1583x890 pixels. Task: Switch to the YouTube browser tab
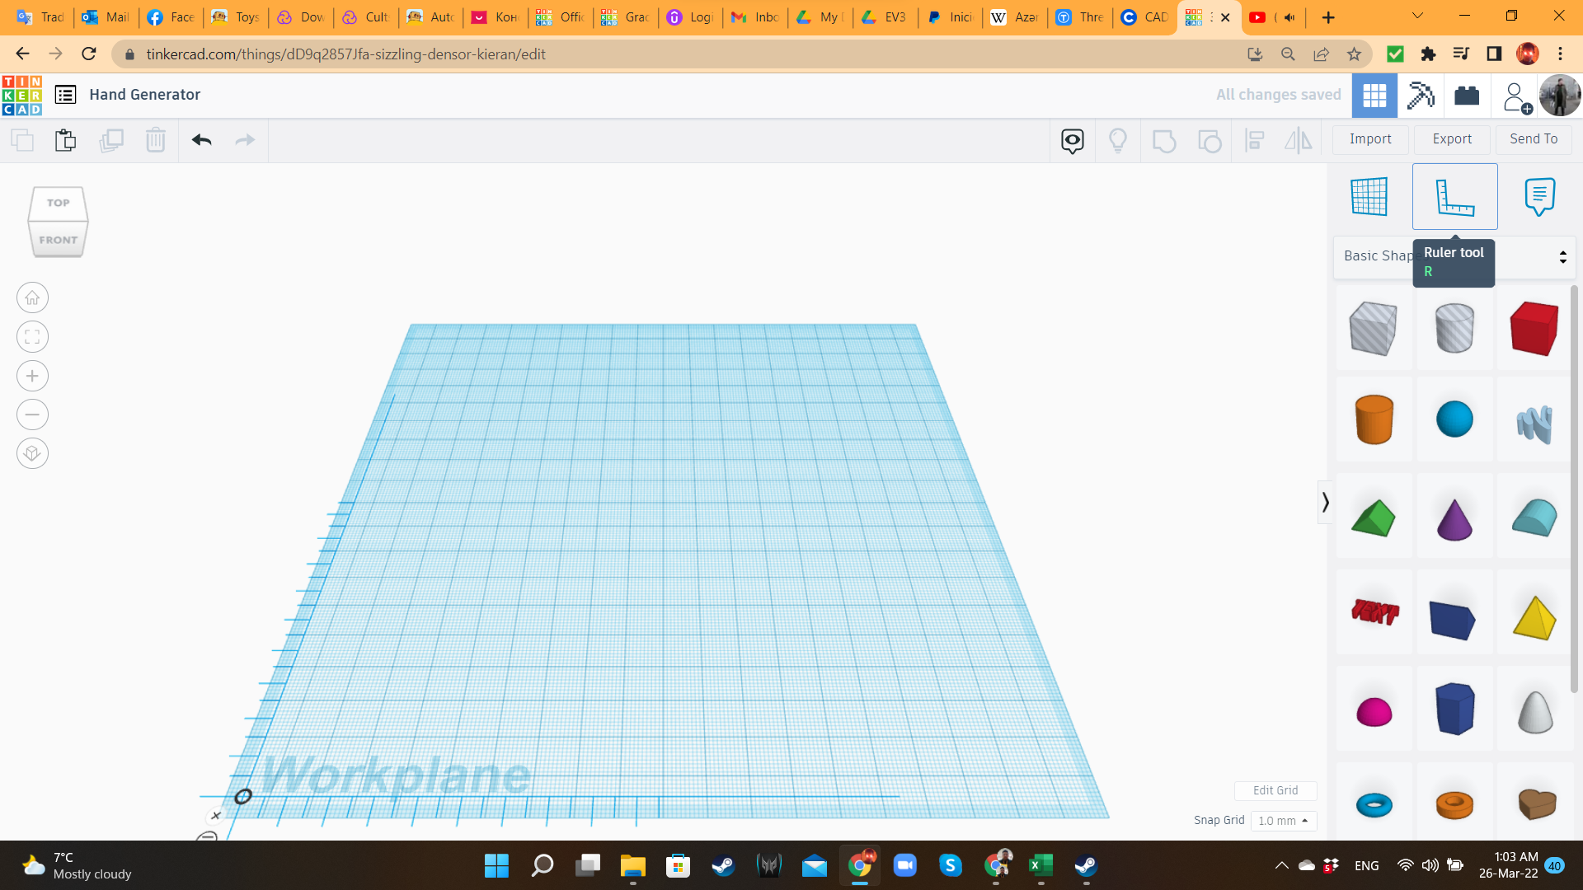click(1258, 17)
